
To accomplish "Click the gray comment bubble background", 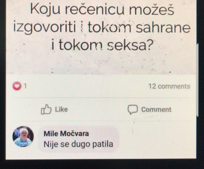I will pyautogui.click(x=78, y=139).
